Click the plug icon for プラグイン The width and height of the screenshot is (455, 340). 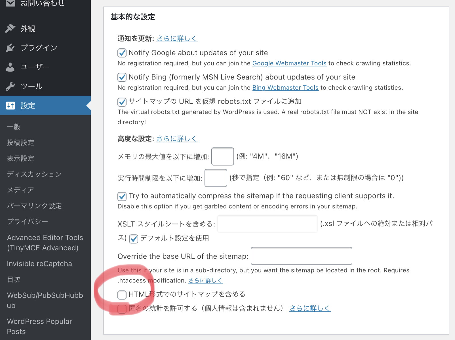pyautogui.click(x=10, y=48)
